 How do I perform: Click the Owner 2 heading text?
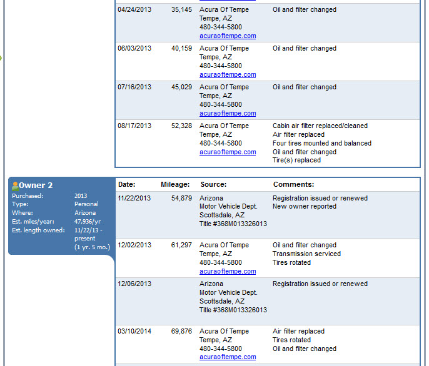pyautogui.click(x=36, y=185)
